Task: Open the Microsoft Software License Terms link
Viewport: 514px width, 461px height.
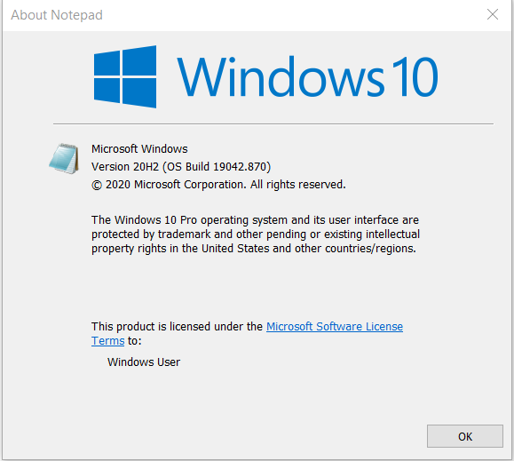Action: click(x=335, y=327)
